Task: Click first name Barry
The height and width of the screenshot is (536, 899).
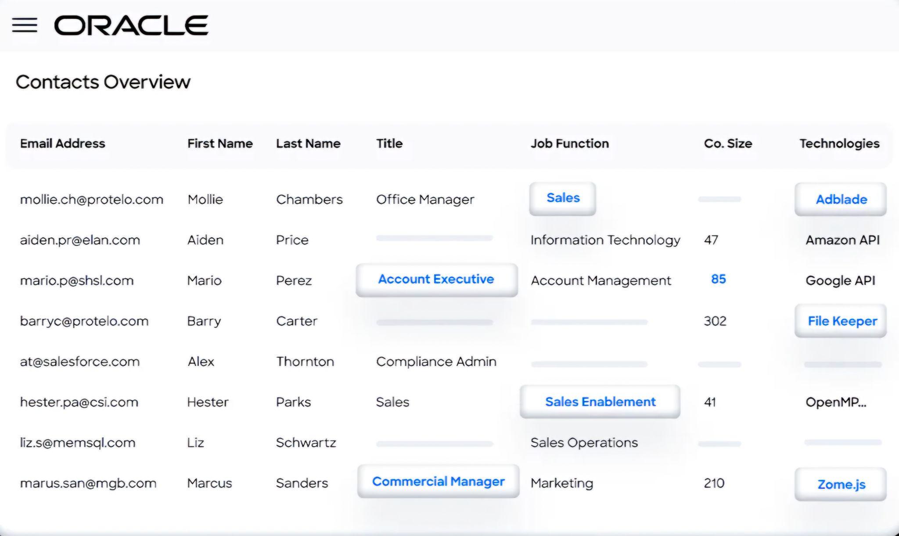Action: [204, 321]
